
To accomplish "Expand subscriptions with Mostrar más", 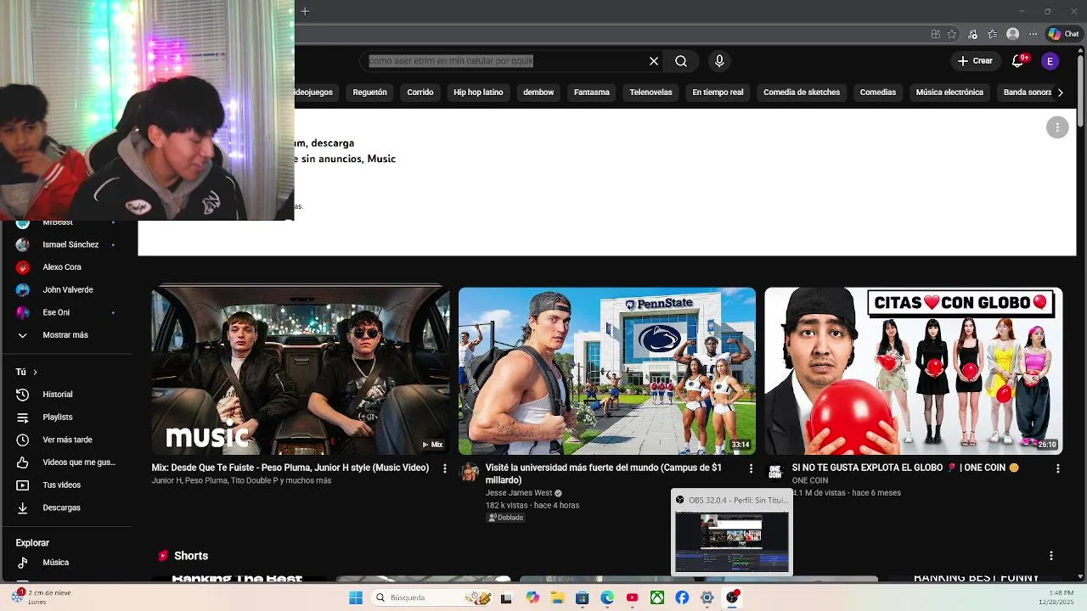I will [66, 335].
